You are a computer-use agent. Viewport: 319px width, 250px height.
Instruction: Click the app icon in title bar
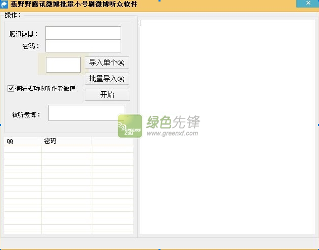click(x=4, y=4)
